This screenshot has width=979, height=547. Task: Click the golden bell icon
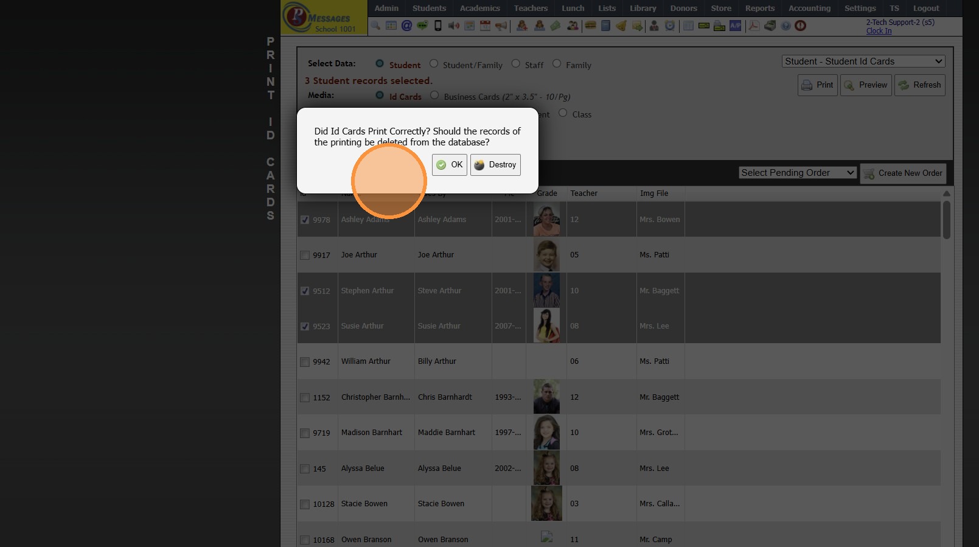(621, 26)
